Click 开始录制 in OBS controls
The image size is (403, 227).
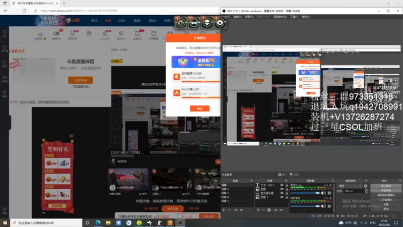coord(386,191)
